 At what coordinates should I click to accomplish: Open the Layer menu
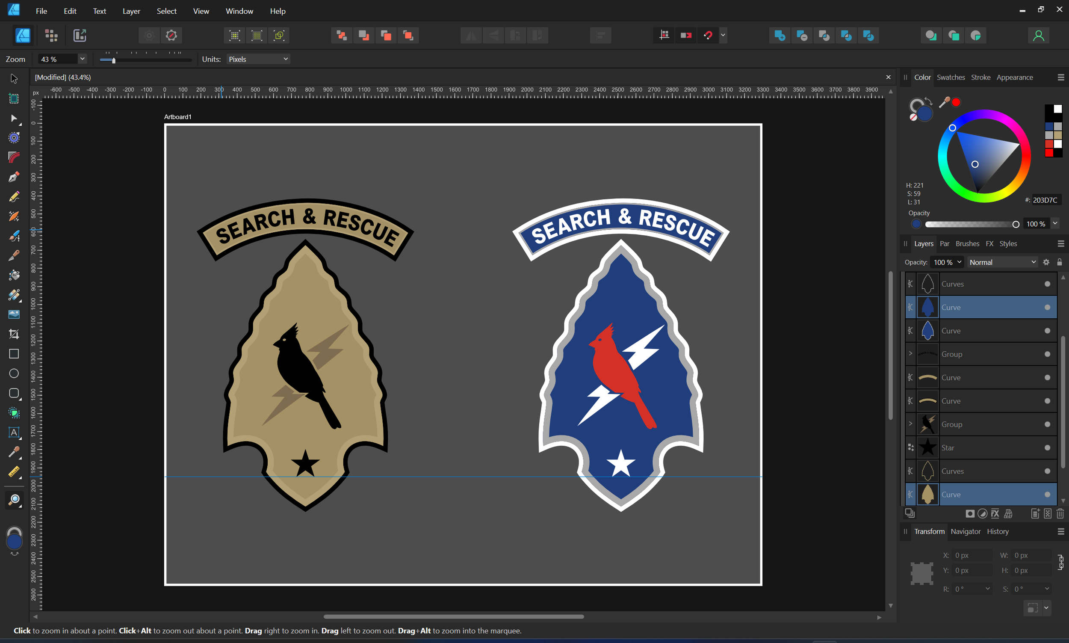click(131, 11)
